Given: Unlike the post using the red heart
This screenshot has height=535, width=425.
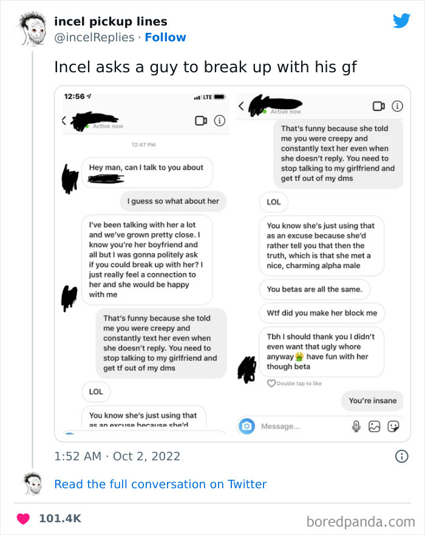Looking at the screenshot, I should (22, 518).
